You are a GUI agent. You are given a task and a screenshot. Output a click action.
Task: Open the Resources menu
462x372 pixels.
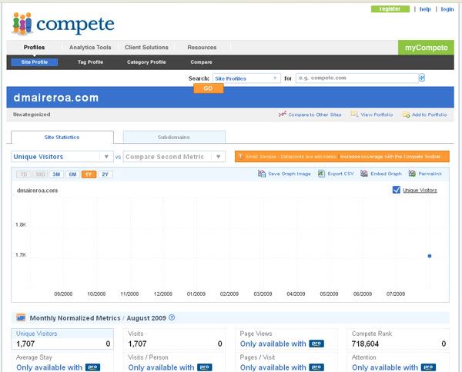pyautogui.click(x=202, y=48)
